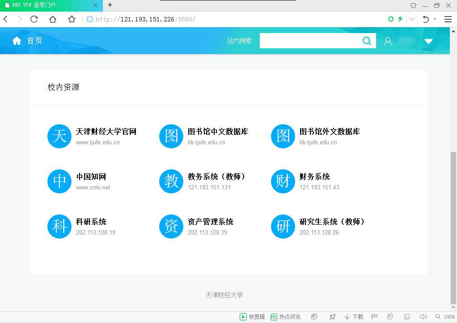Open the 天 circle icon for 天津财经大学官网
Viewport: 457px width, 323px height.
(x=59, y=136)
